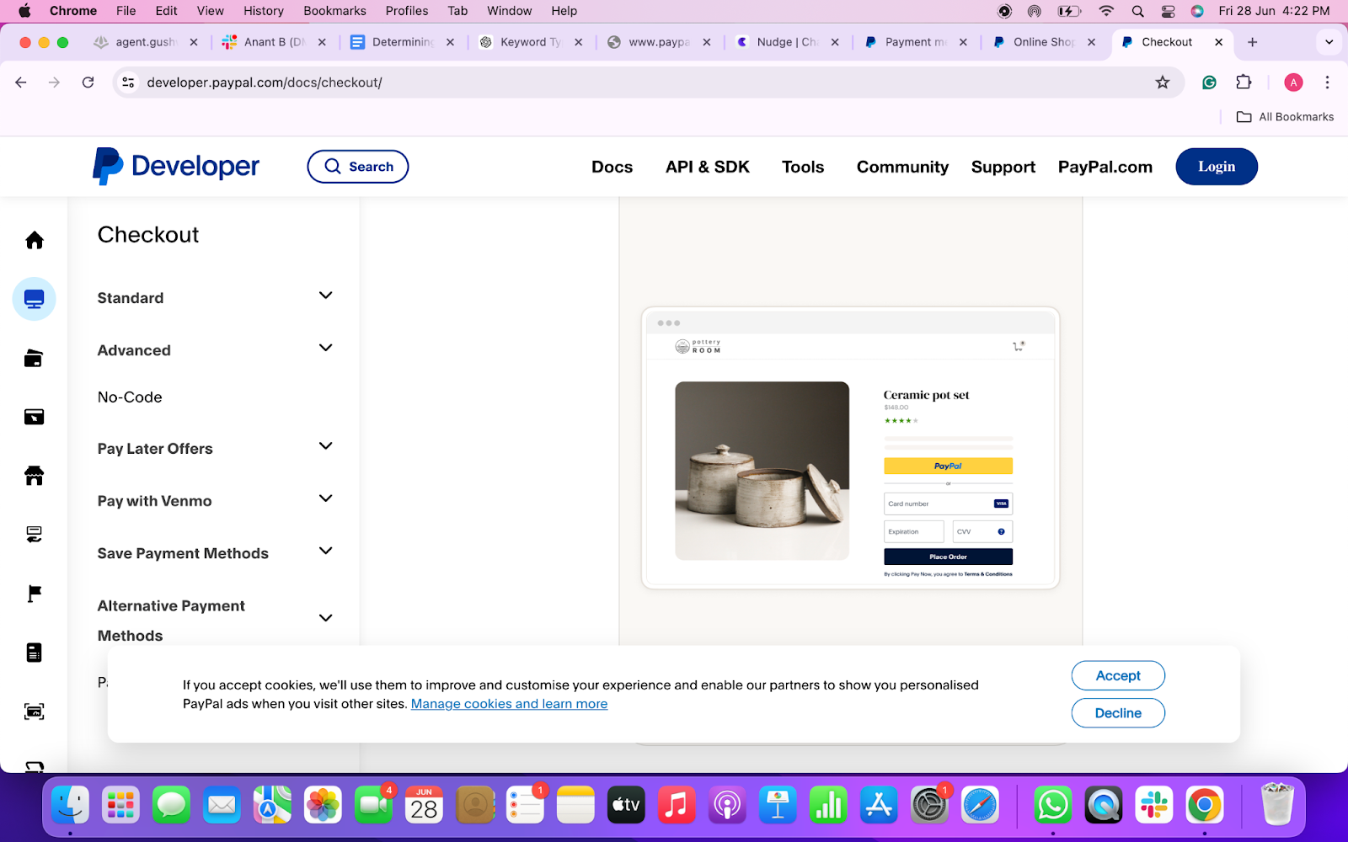Screen dimensions: 1348x842
Task: Select the highlighted checkout monitor icon in sidebar
Action: point(35,299)
